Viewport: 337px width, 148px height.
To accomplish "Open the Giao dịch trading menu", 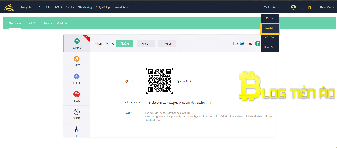I will [44, 7].
